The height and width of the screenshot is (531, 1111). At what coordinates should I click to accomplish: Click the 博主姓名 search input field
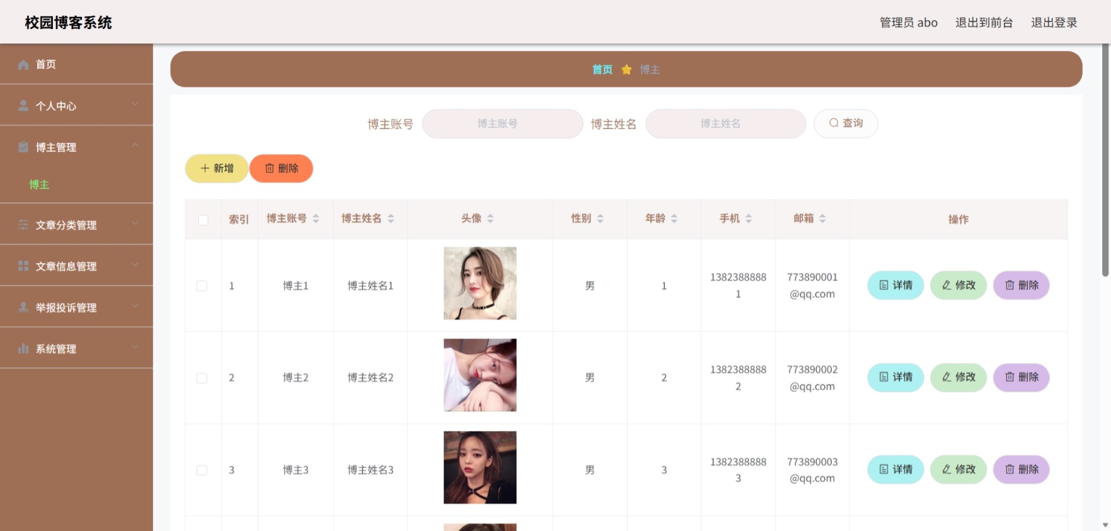[726, 123]
